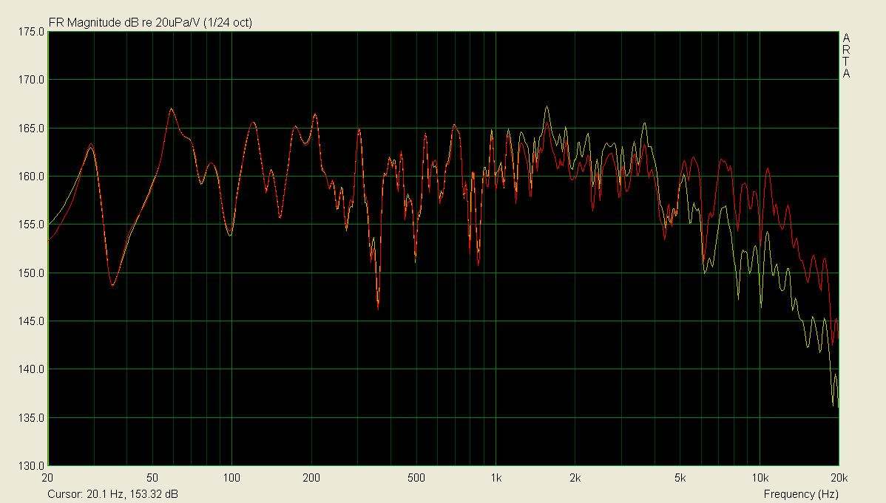
Task: Place cursor on the deepest dip near 350 Hz
Action: (378, 308)
